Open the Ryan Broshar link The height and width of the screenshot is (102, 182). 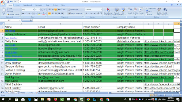pyautogui.click(x=11, y=38)
